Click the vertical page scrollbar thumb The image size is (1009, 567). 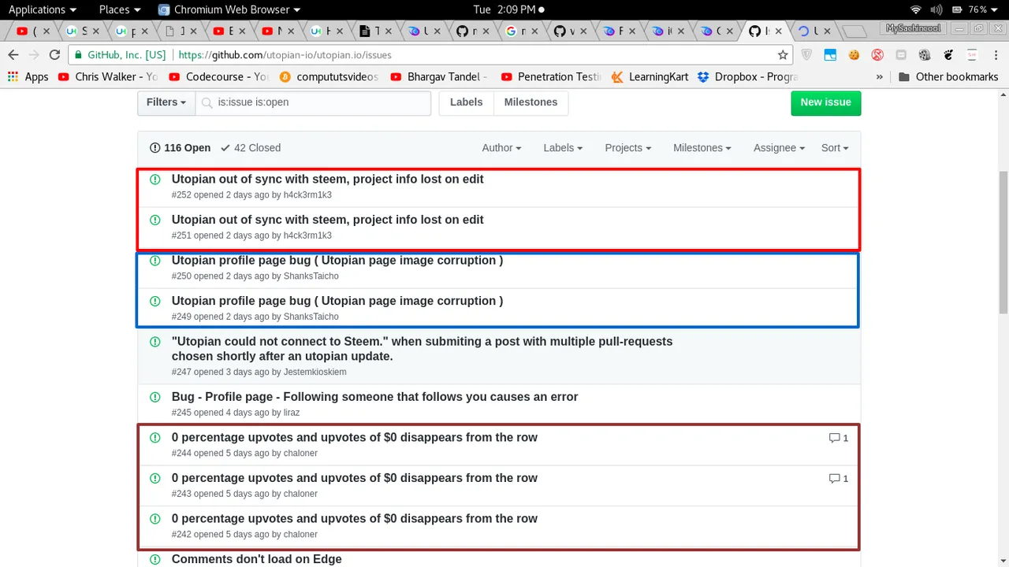pyautogui.click(x=1003, y=242)
